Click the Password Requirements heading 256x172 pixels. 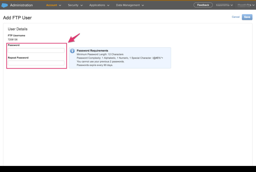point(92,51)
